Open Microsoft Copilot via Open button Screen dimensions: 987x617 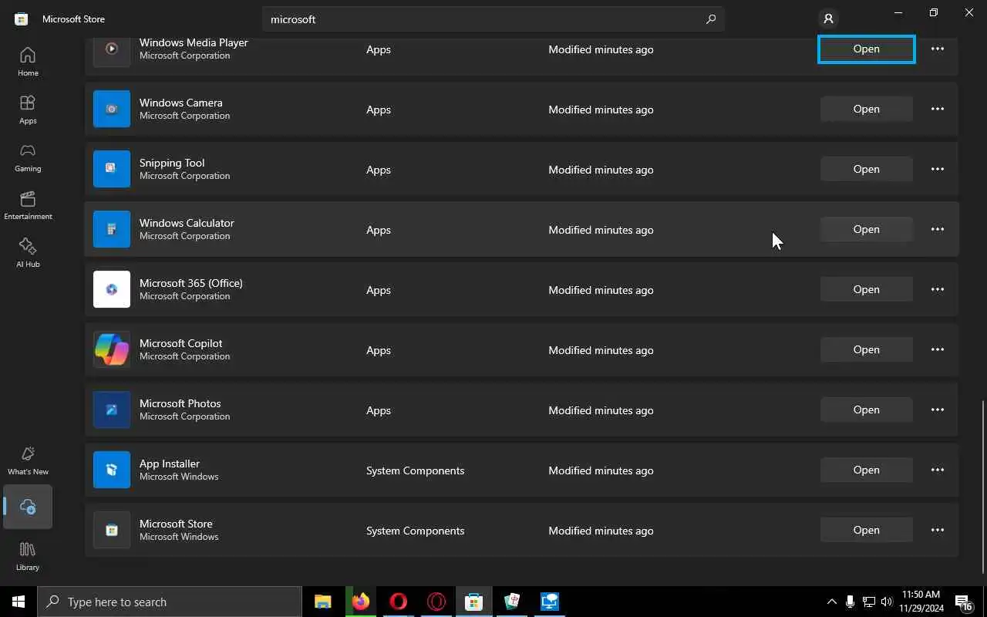(867, 349)
